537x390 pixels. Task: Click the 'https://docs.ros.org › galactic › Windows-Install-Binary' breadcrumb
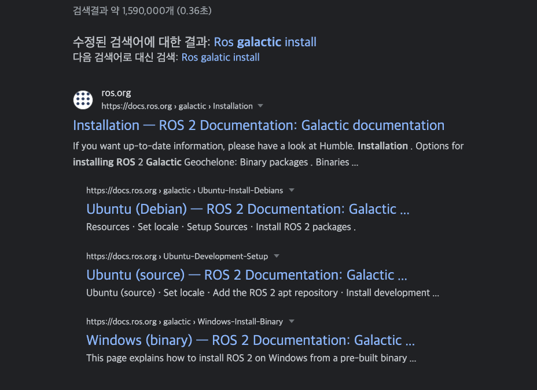[x=185, y=322]
